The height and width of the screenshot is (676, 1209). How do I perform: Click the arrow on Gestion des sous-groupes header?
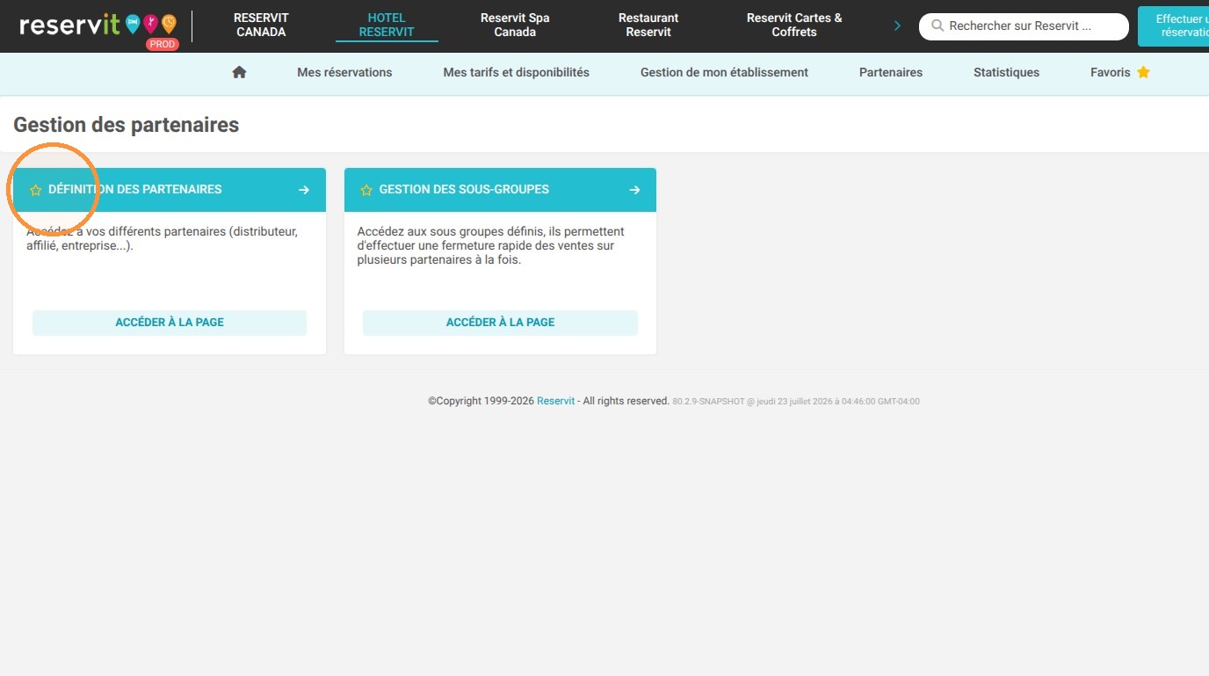[635, 190]
